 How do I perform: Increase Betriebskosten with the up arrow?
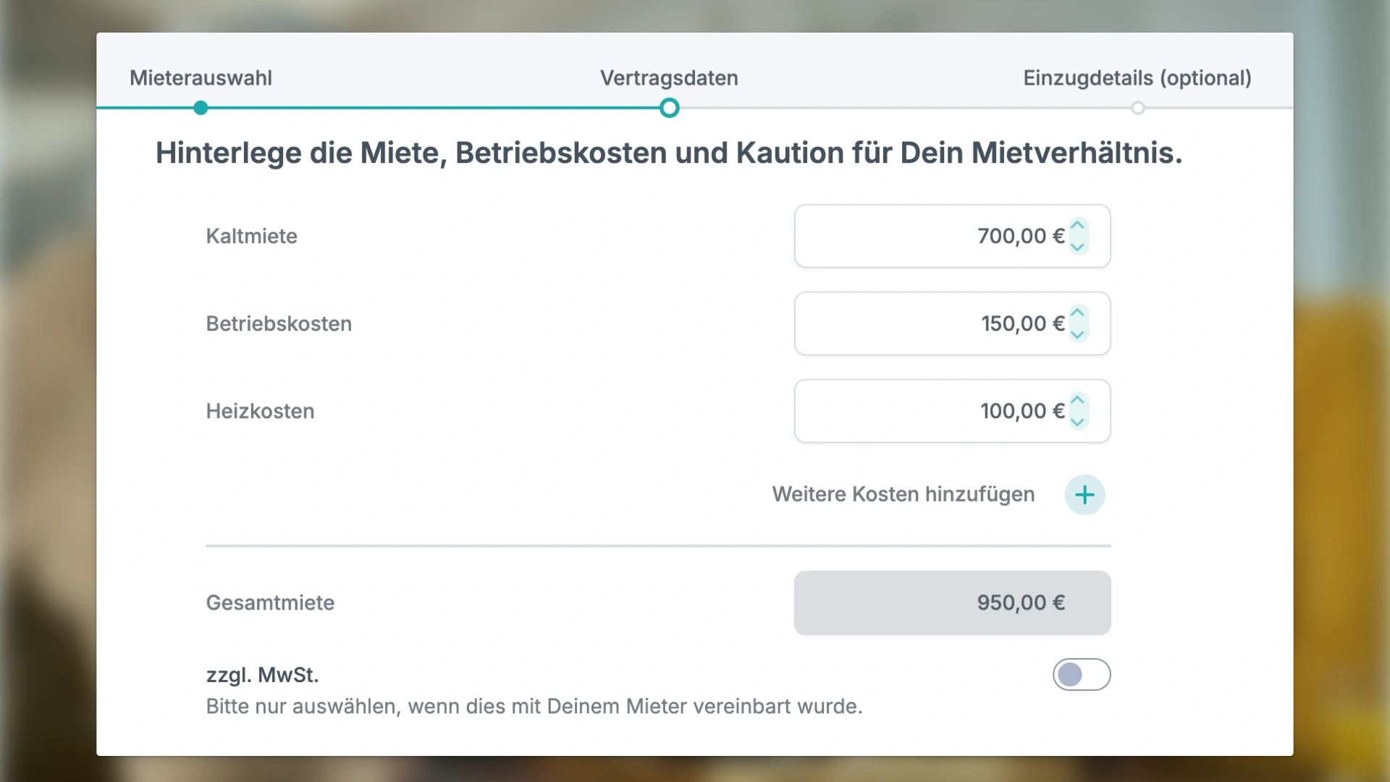pyautogui.click(x=1077, y=314)
